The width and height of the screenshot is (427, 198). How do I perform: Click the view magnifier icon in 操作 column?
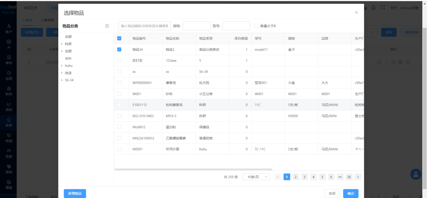379,62
